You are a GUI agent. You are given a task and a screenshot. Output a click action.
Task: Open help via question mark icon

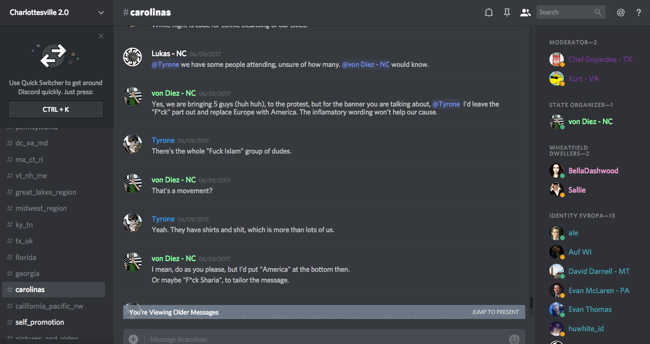tap(639, 12)
